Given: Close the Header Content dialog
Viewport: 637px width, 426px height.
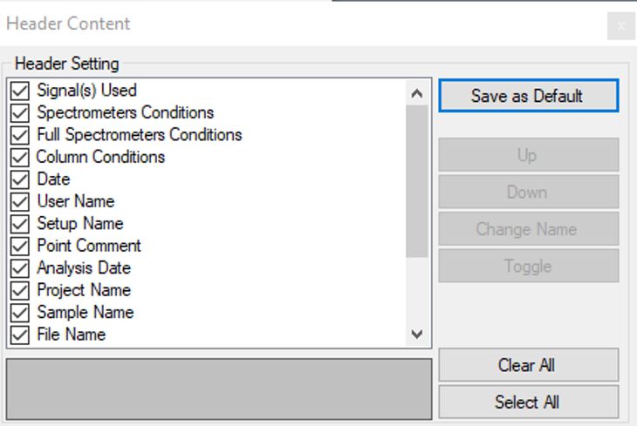Looking at the screenshot, I should 621,26.
